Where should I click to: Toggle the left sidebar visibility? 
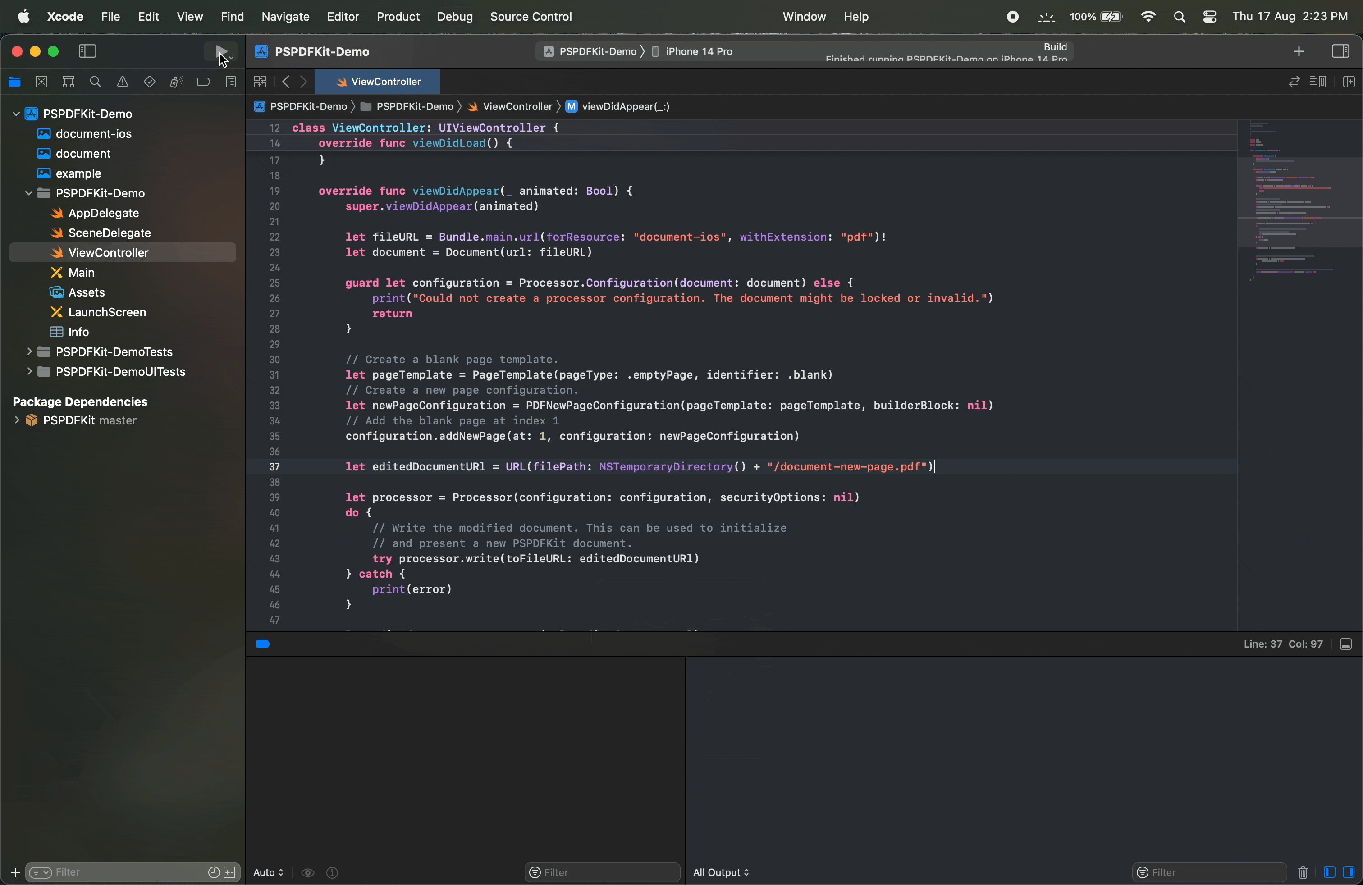point(87,51)
